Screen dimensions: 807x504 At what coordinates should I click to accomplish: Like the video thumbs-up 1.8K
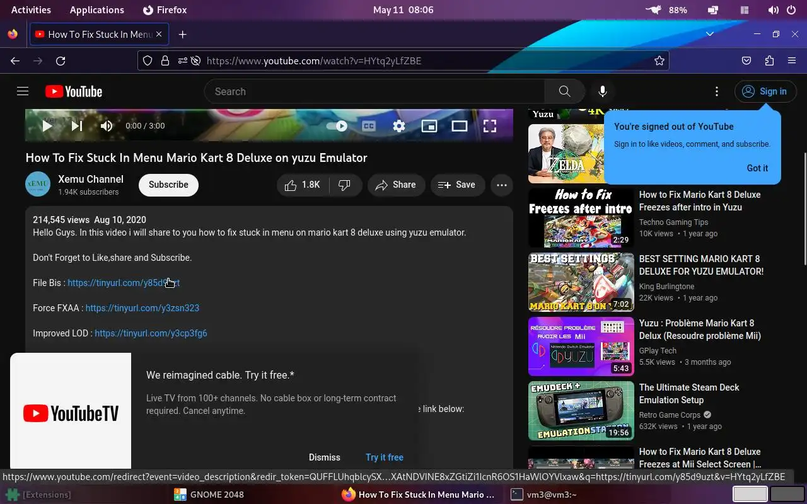click(303, 185)
